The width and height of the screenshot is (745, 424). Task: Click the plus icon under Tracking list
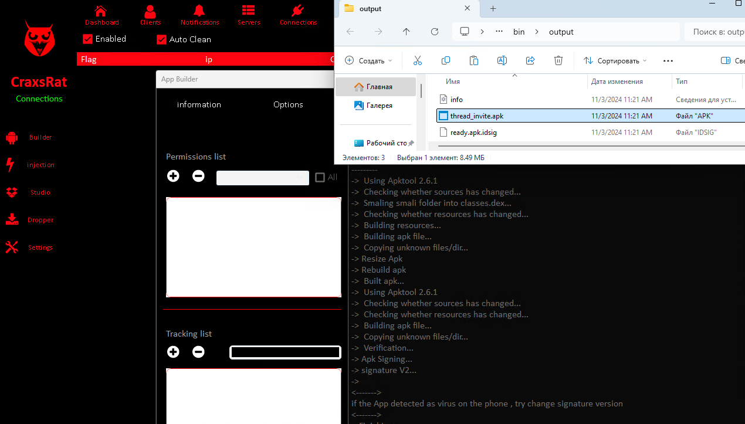pyautogui.click(x=173, y=352)
